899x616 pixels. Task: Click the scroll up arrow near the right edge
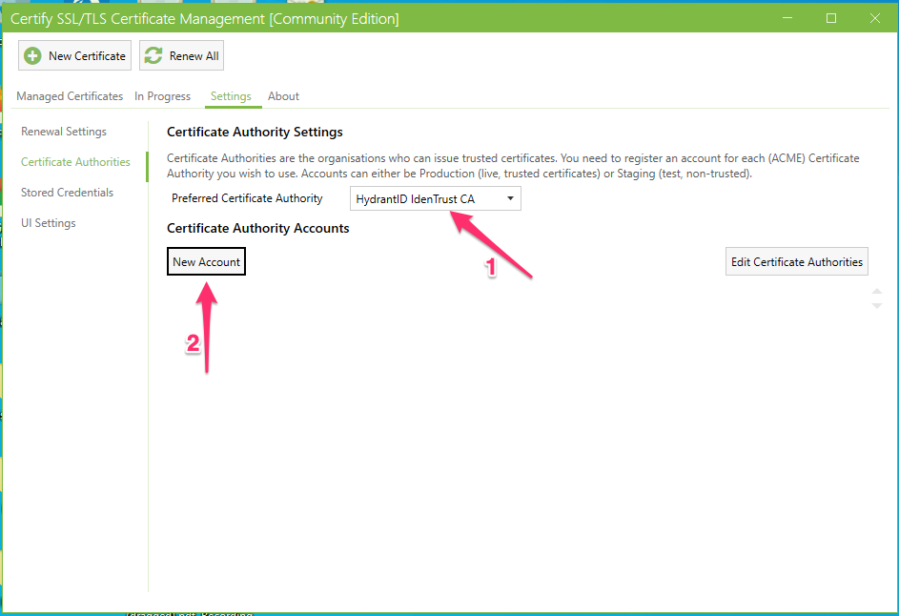[x=877, y=292]
